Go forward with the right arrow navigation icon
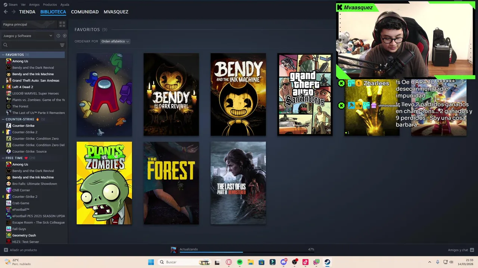This screenshot has width=478, height=268. [x=13, y=12]
